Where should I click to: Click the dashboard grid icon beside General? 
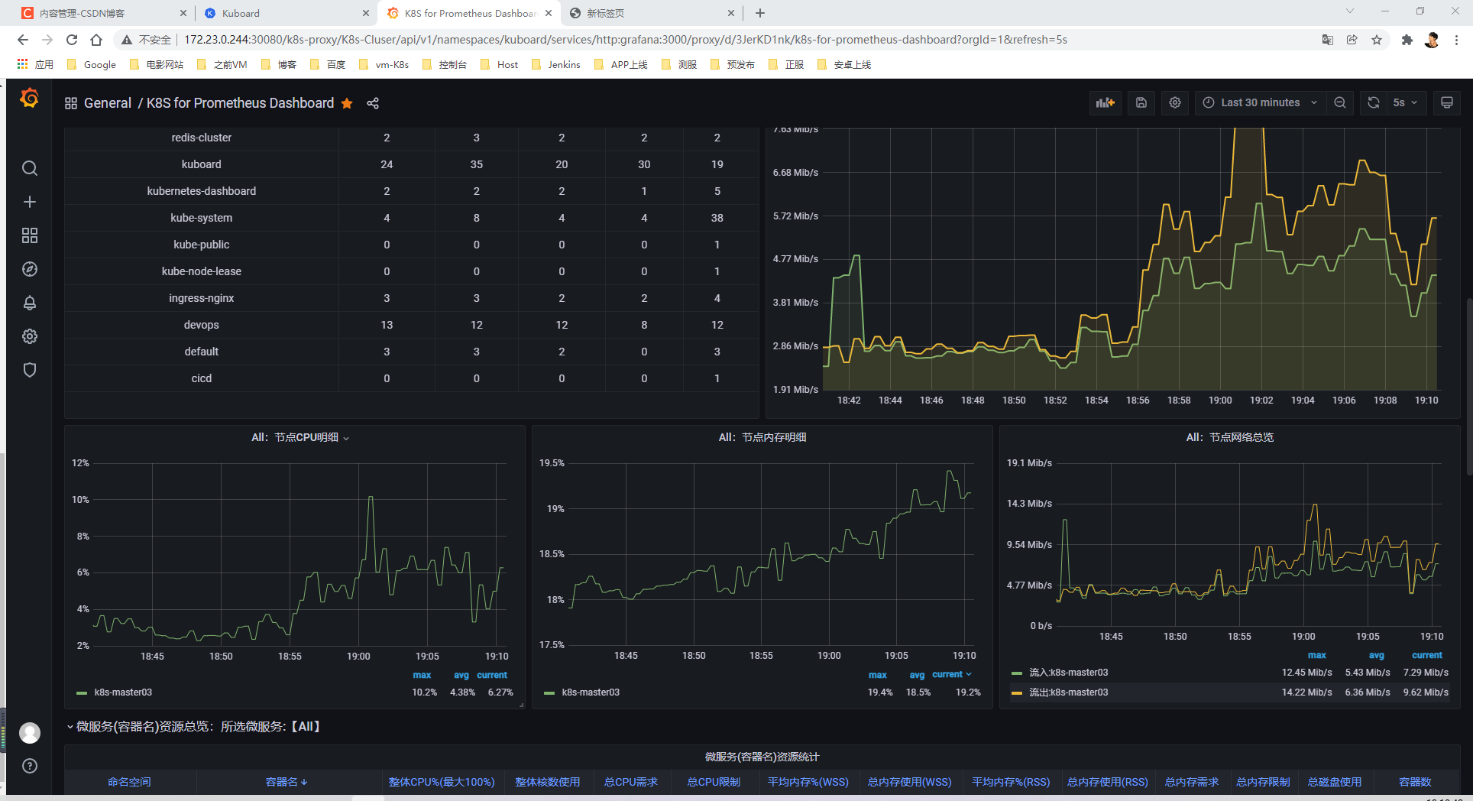71,103
